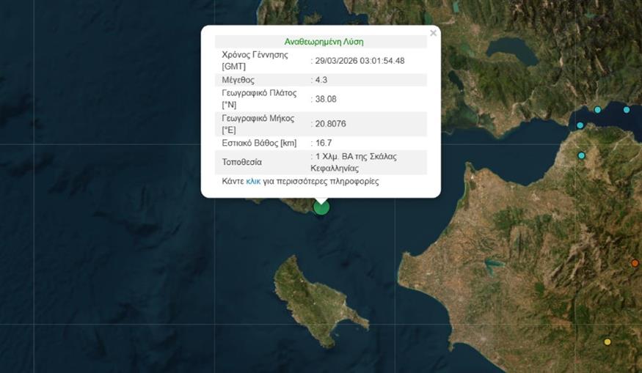Viewport: 642px width, 373px height.
Task: Click the magnitude value 4.3
Action: [x=323, y=80]
